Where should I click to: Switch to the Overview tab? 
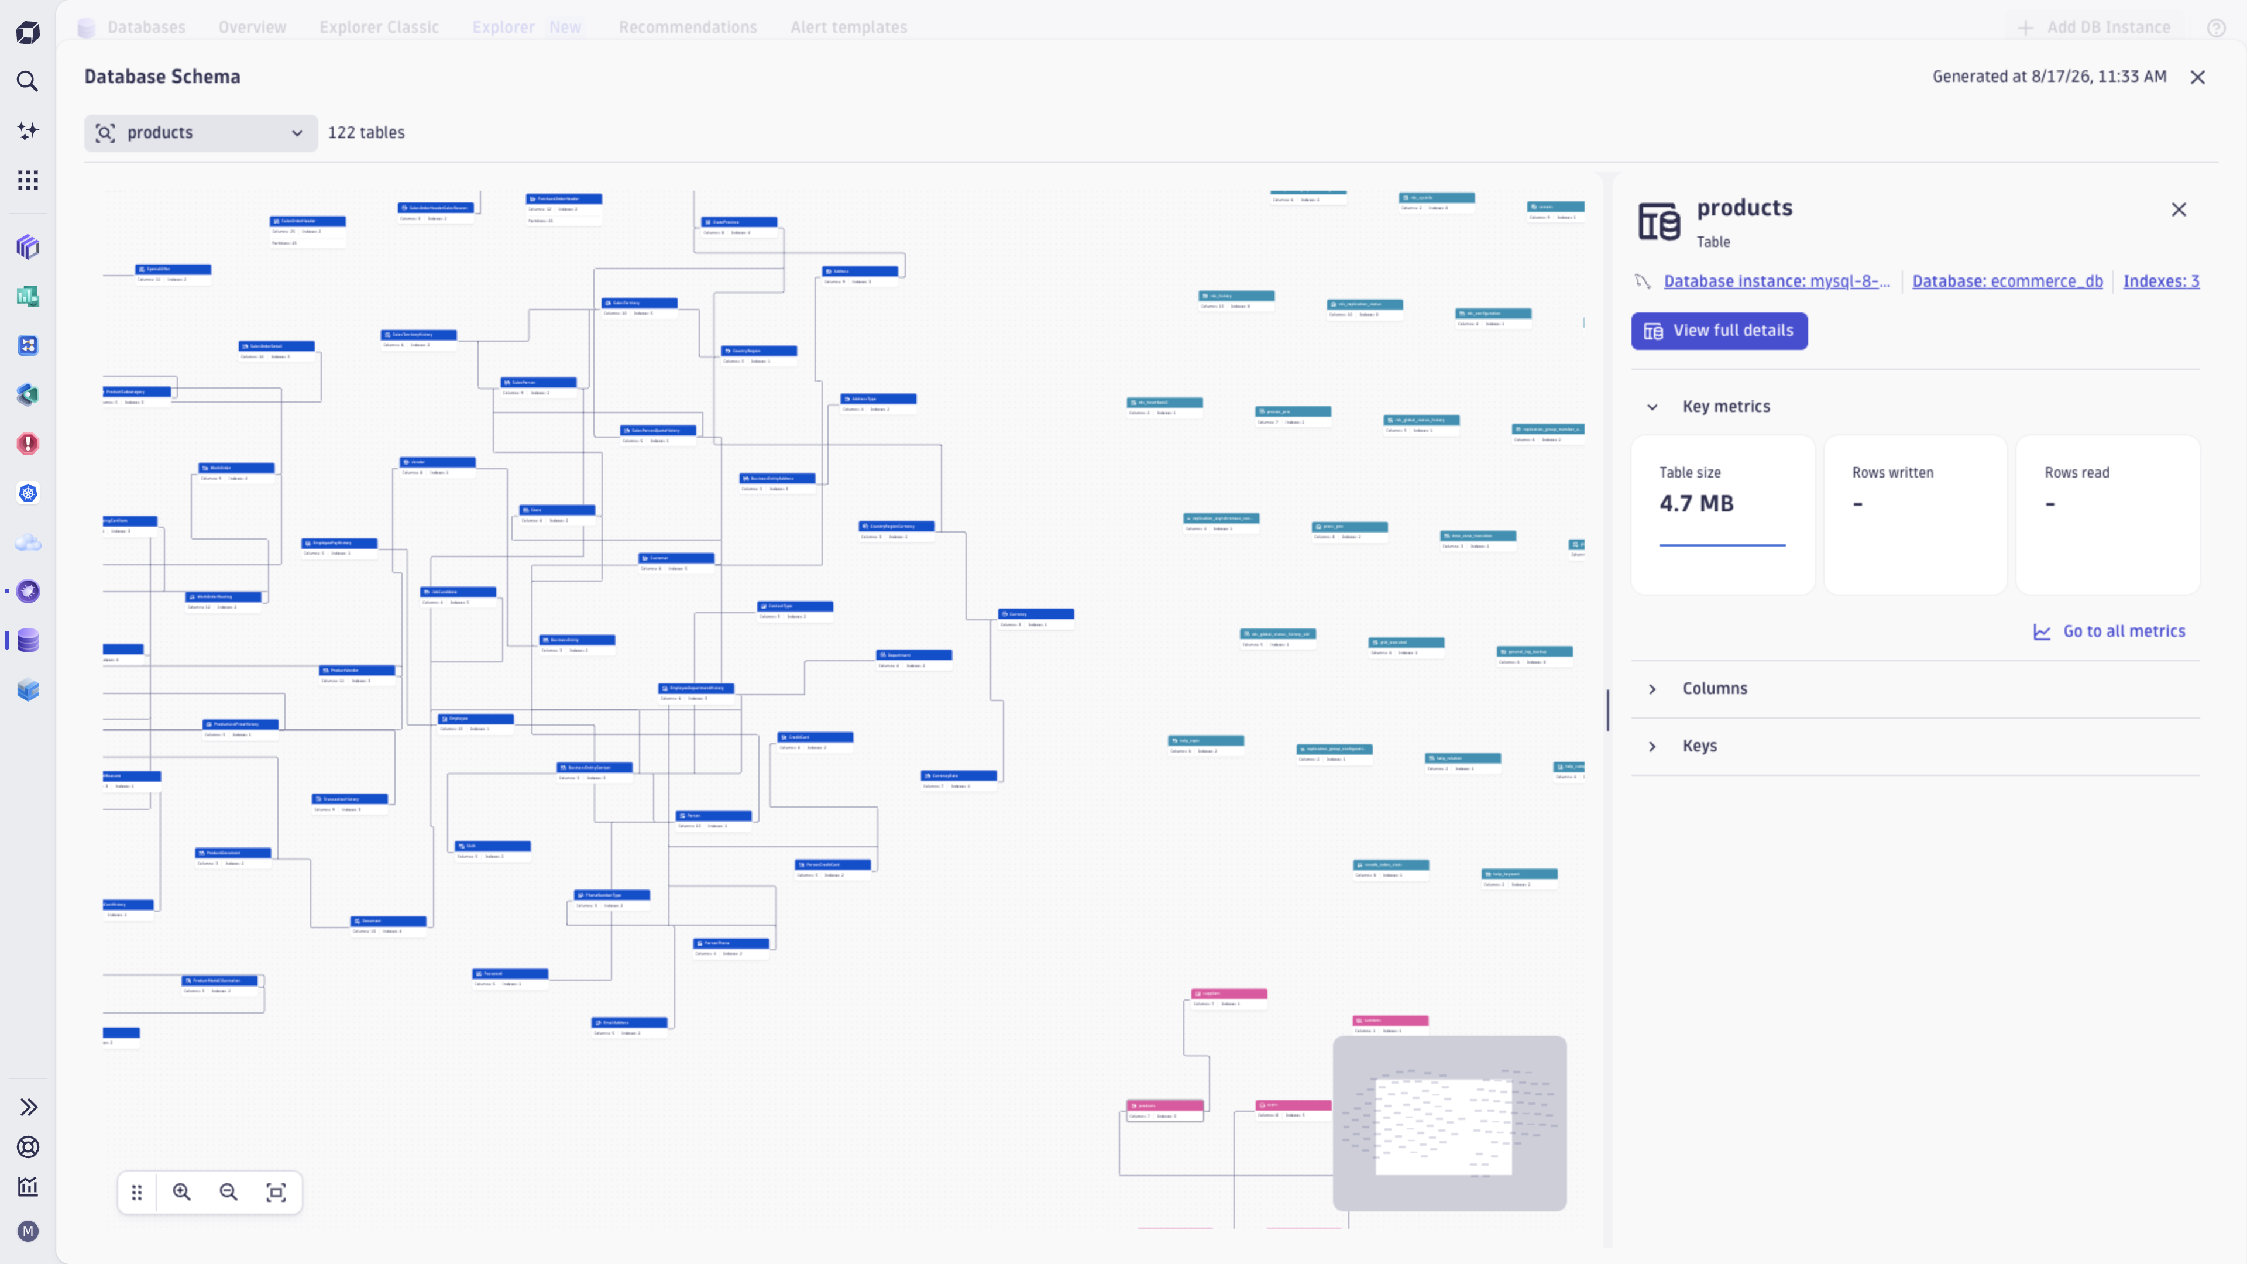tap(252, 27)
